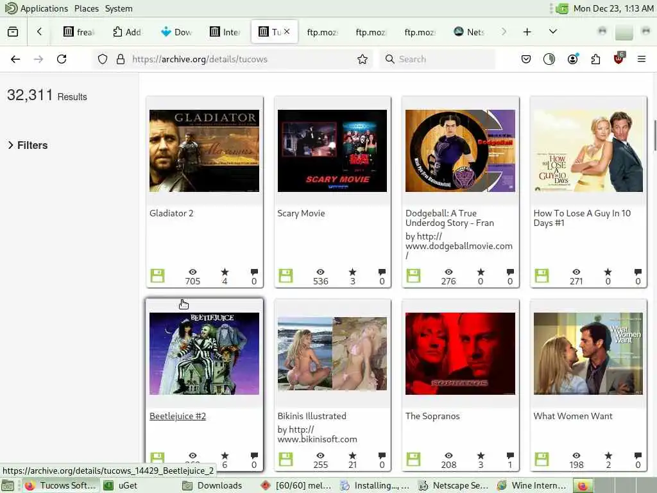The image size is (657, 493).
Task: Switch to the 'frea' tab
Action: coord(79,32)
